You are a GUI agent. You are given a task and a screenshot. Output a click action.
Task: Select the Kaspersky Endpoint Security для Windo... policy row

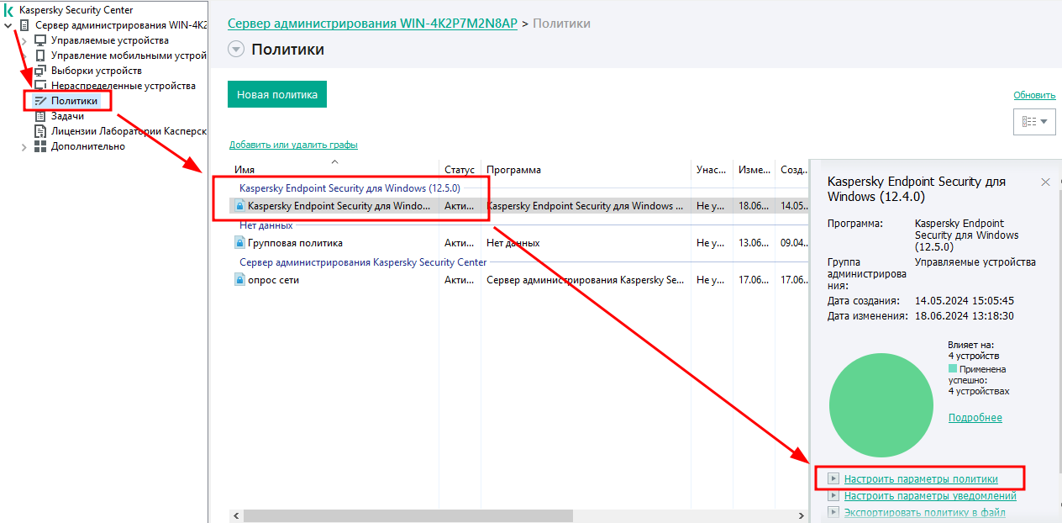(x=518, y=206)
